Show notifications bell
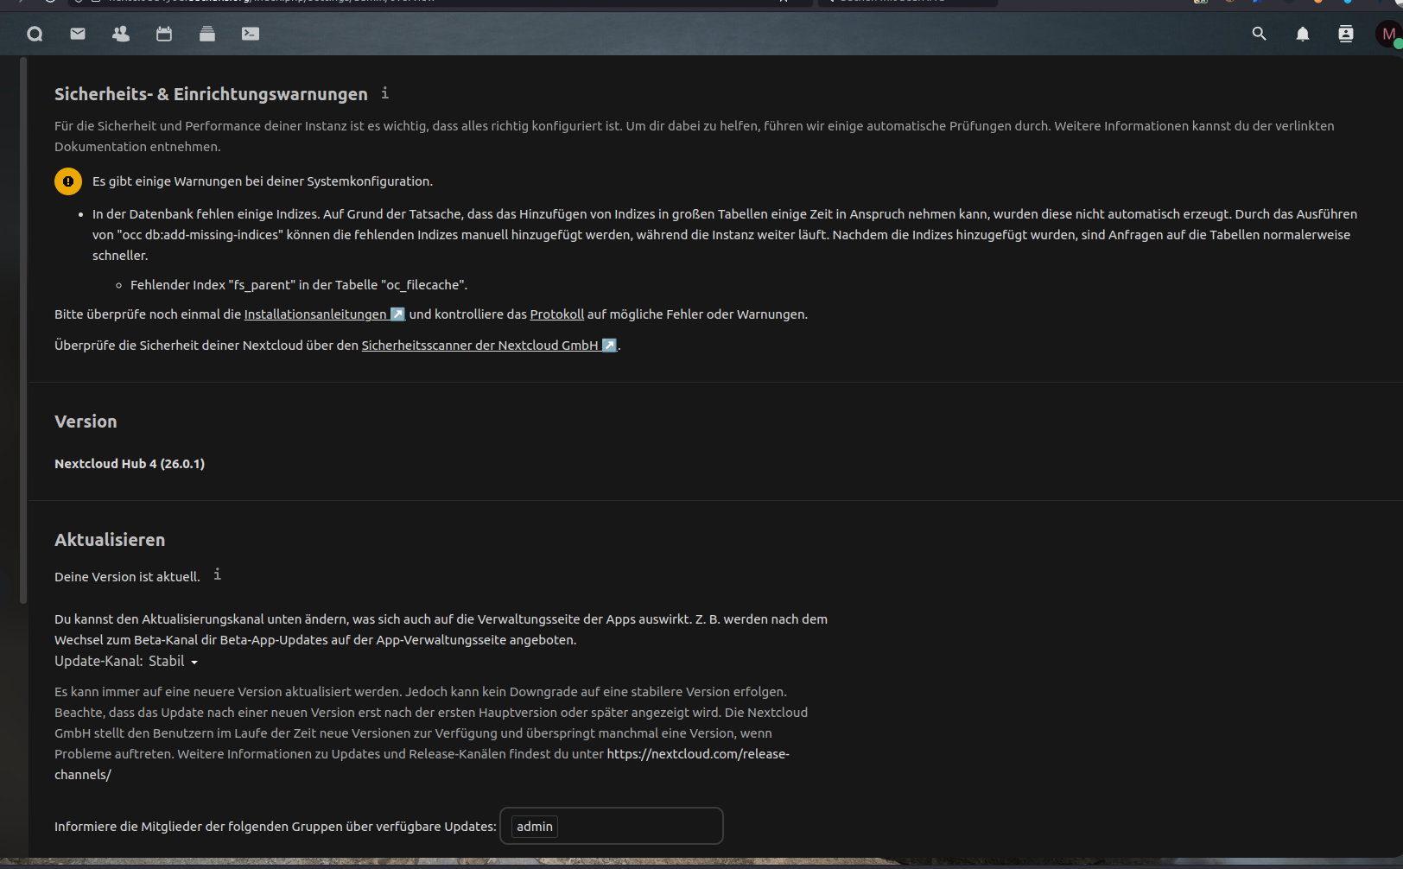This screenshot has height=869, width=1403. point(1303,34)
